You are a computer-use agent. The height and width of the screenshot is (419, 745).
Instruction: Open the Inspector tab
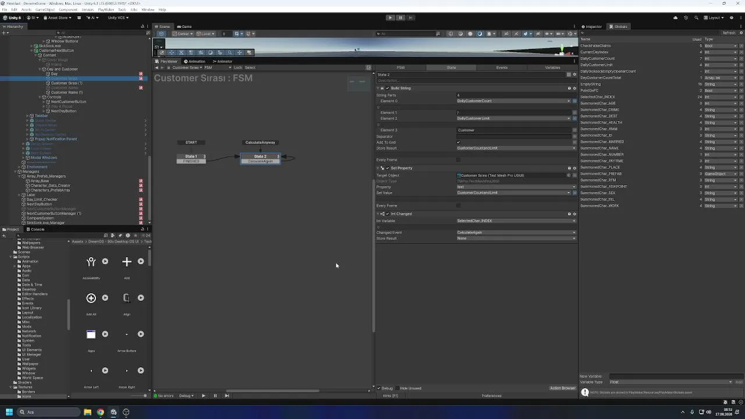pos(592,26)
